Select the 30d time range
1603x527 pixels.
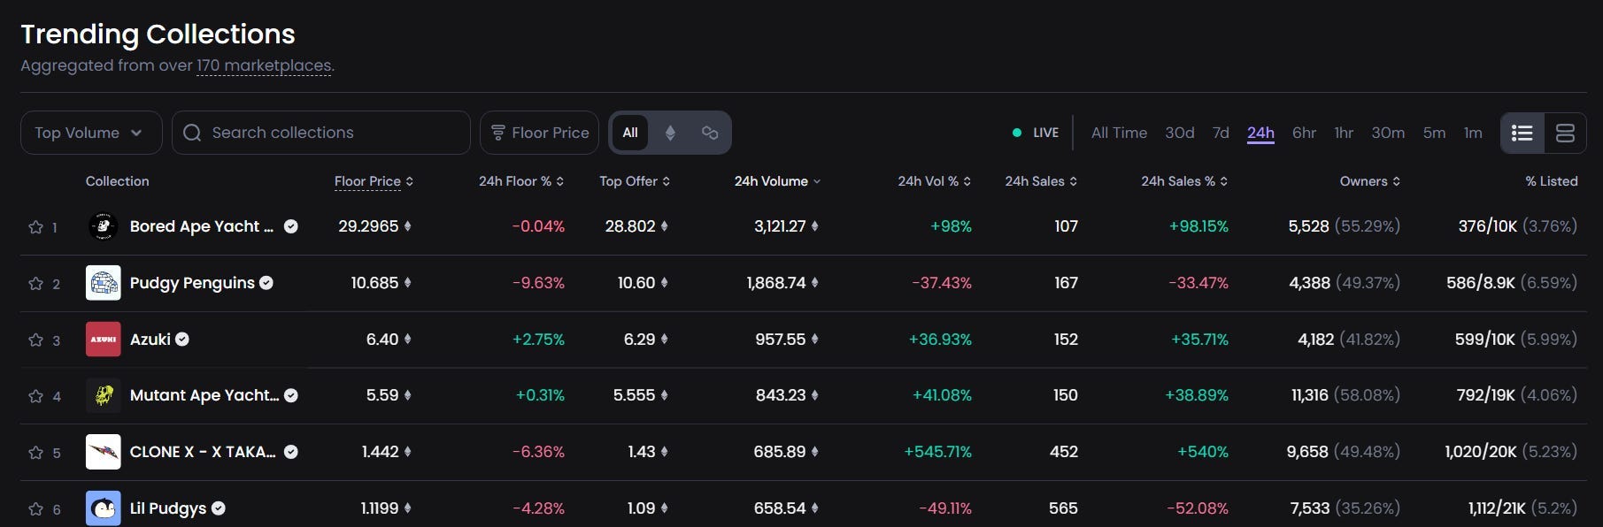pos(1180,133)
